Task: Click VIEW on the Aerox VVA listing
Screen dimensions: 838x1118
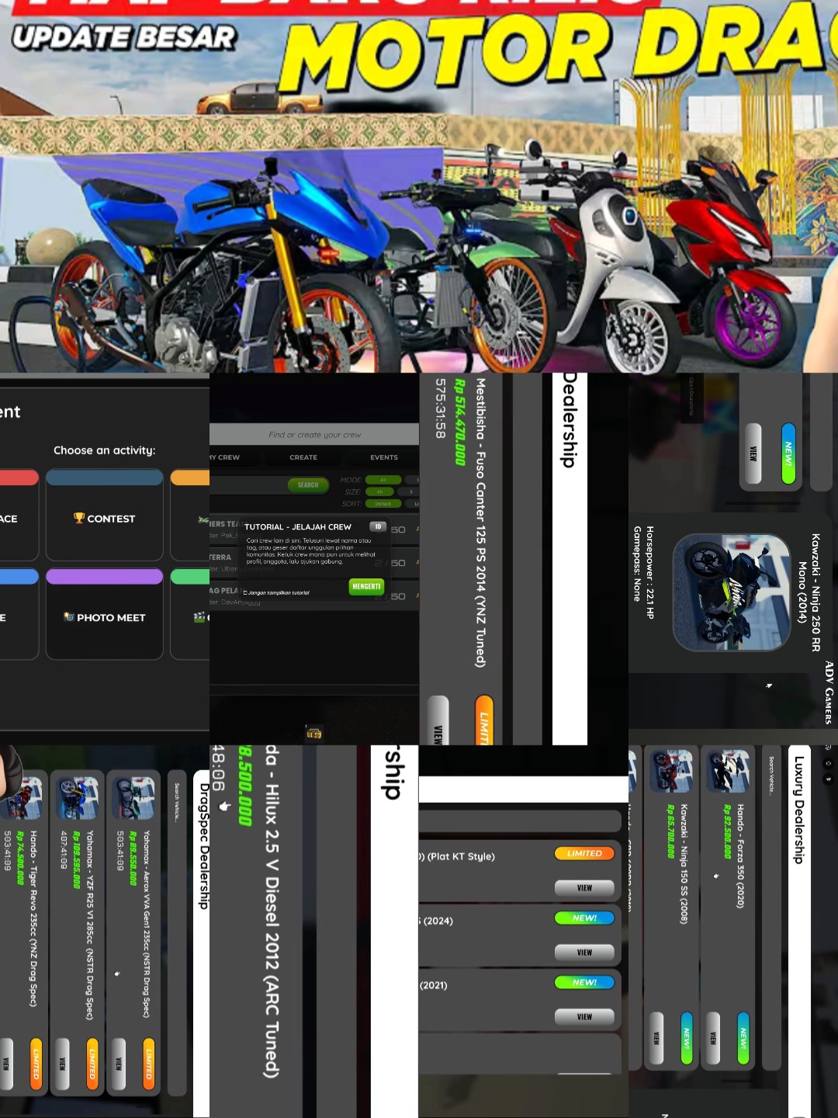Action: click(x=119, y=1064)
